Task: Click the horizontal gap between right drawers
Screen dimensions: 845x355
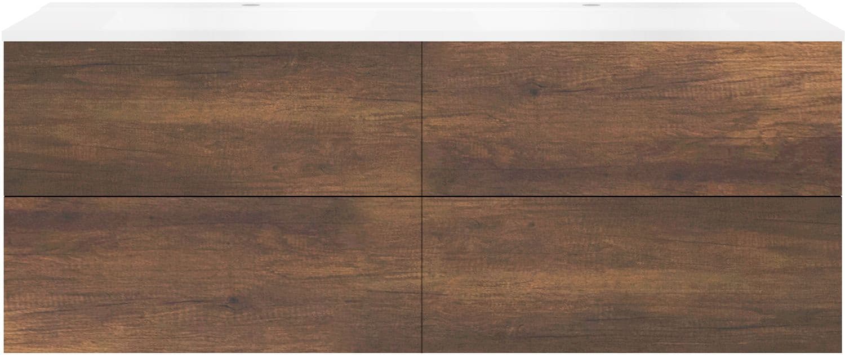Action: [632, 196]
